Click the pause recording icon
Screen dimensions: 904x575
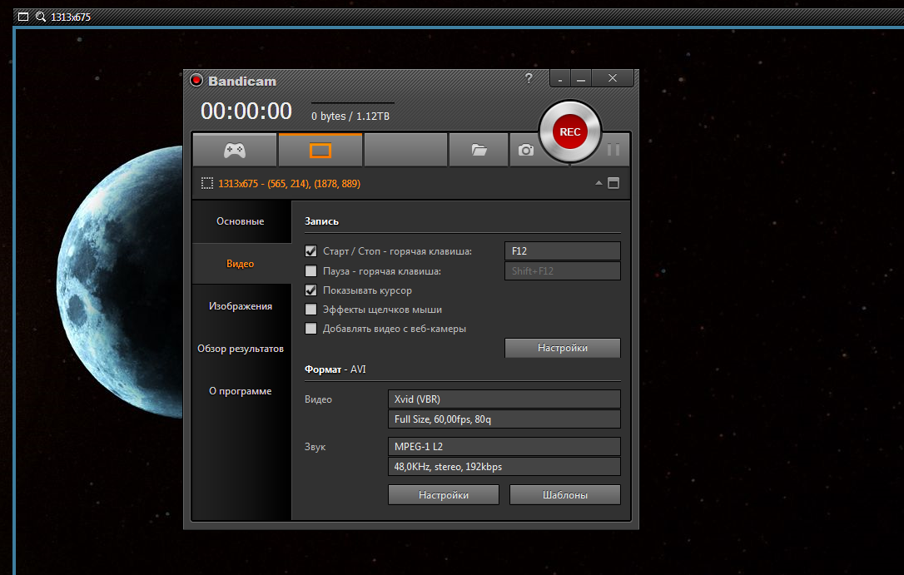(x=613, y=150)
